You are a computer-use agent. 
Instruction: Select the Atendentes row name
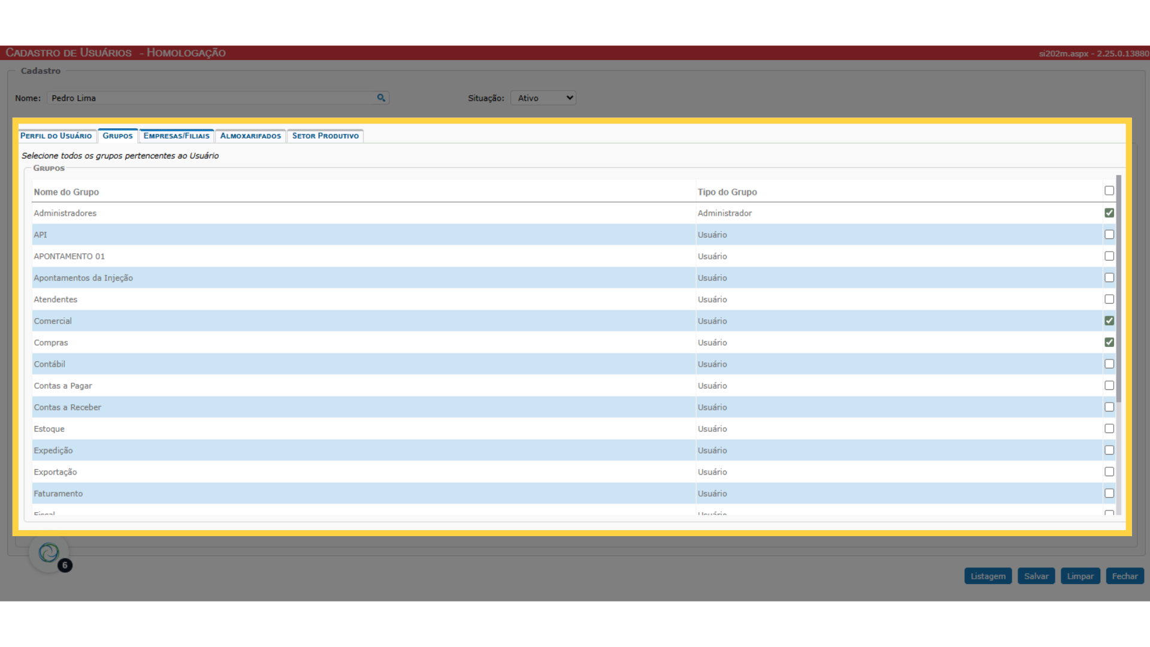56,300
